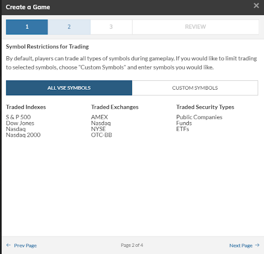Click ETFs under Traded Security Types

point(183,129)
